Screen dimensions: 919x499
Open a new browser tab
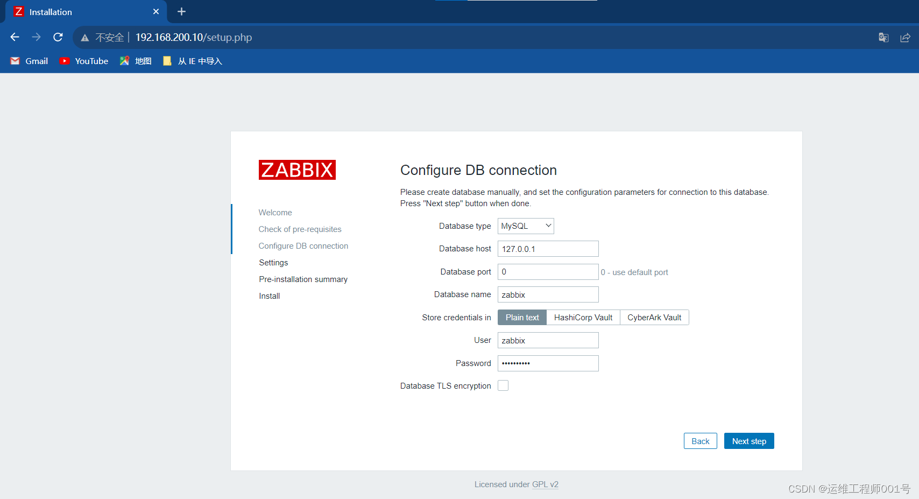(182, 11)
